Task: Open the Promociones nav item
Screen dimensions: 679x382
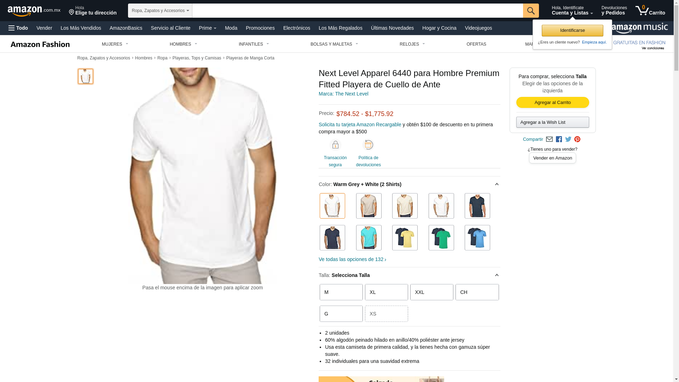Action: pyautogui.click(x=260, y=28)
